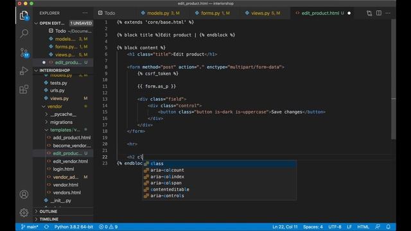The image size is (411, 231).
Task: Switch to the views.py tab
Action: click(x=263, y=13)
